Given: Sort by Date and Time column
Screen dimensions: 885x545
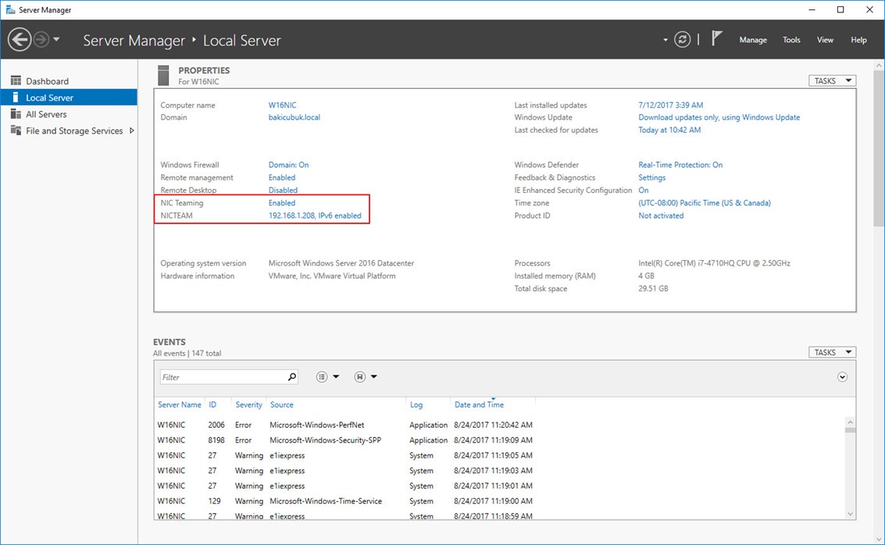Looking at the screenshot, I should pos(479,404).
